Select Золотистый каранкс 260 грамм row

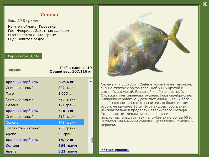tap(44, 128)
